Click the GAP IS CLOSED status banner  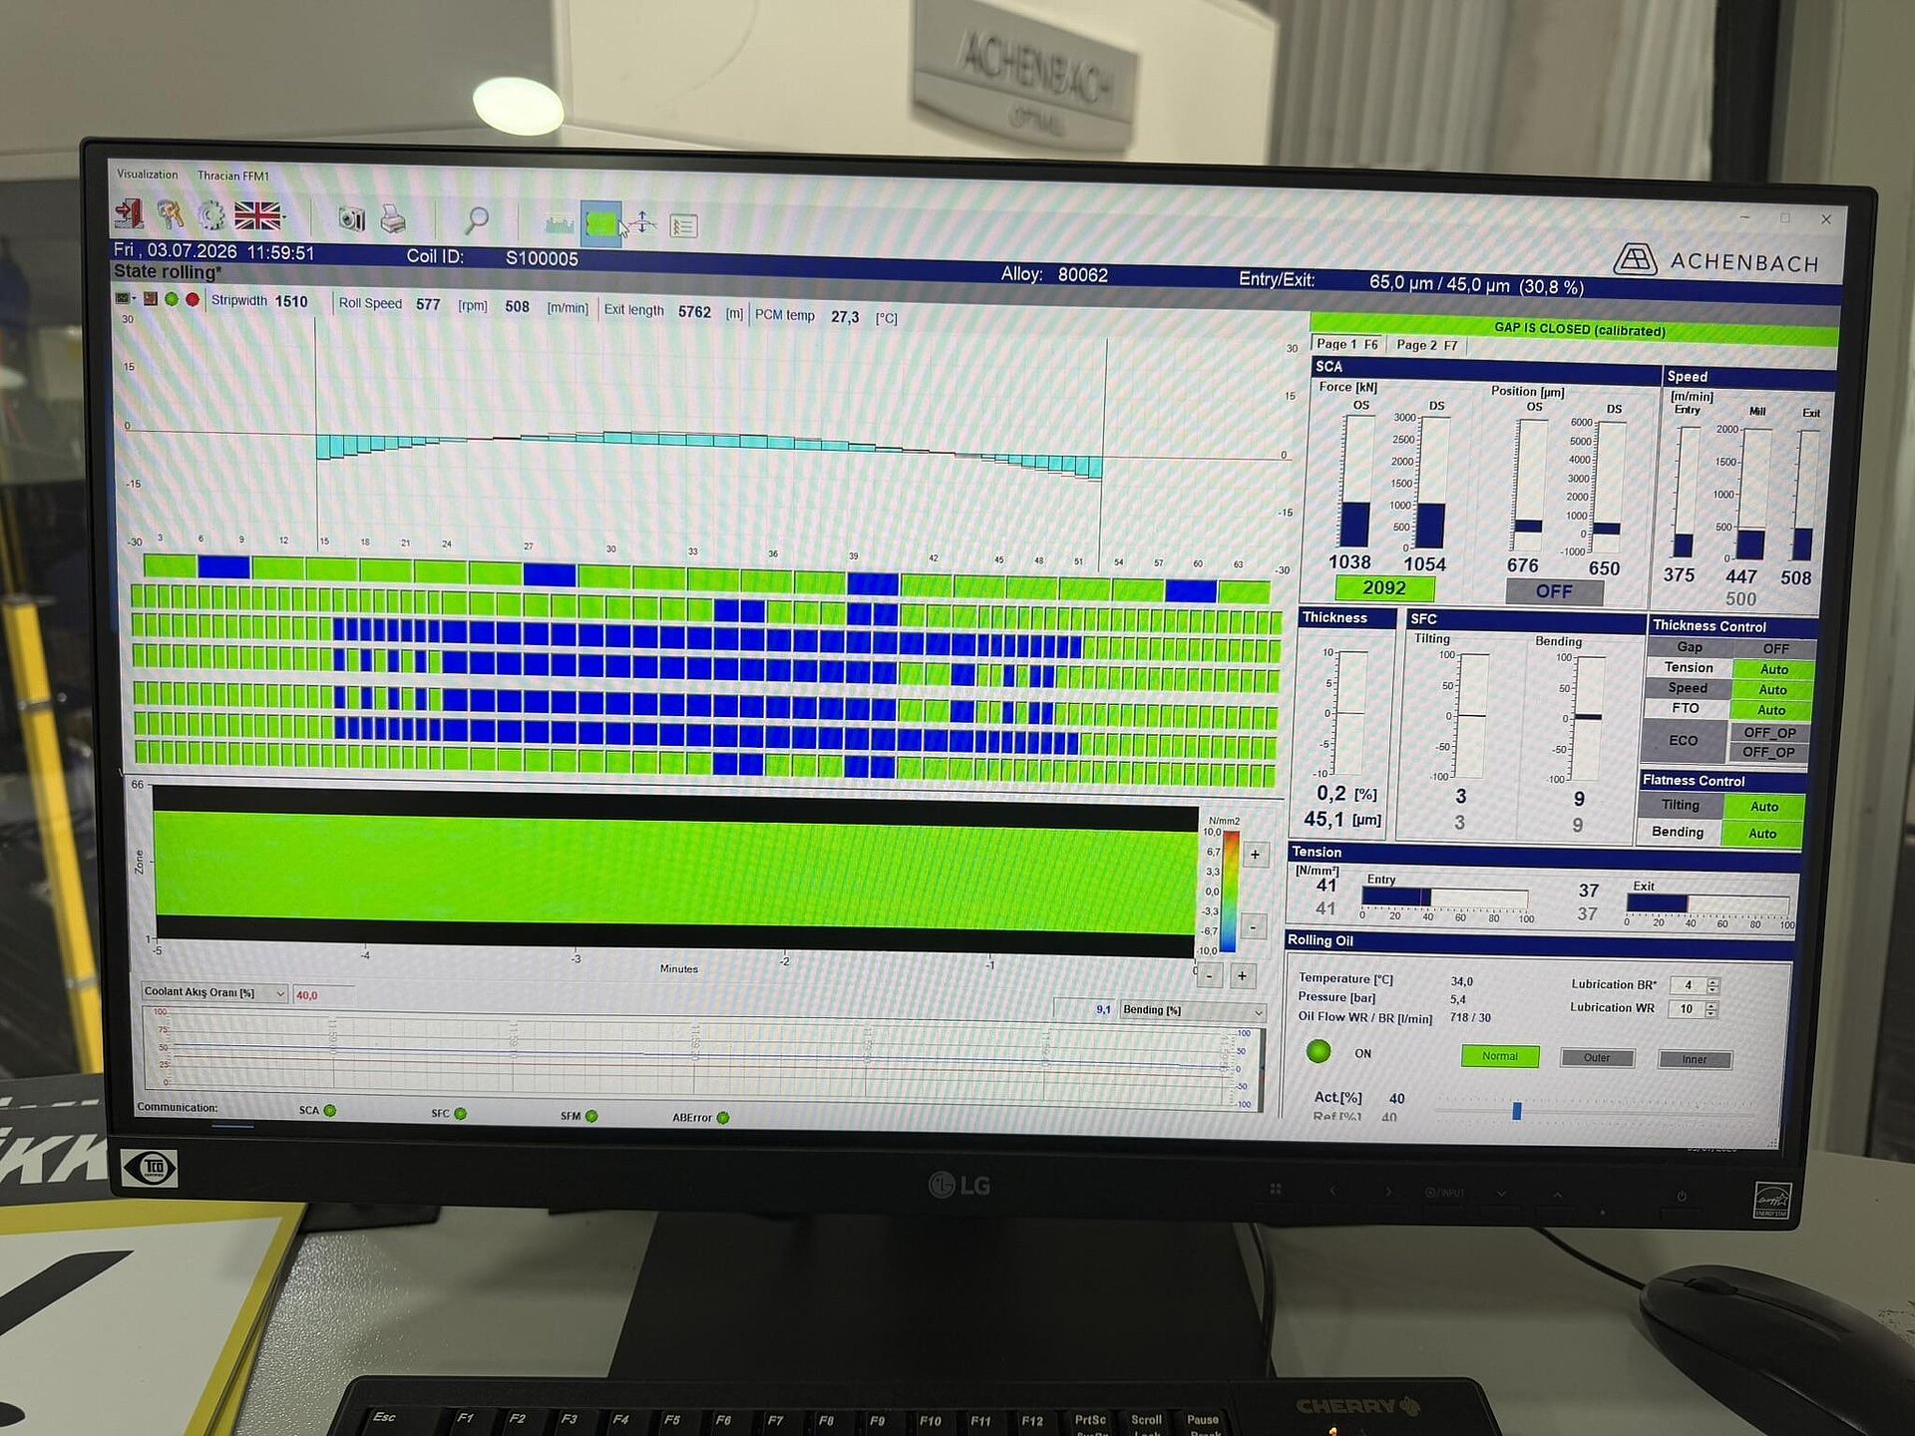tap(1574, 329)
